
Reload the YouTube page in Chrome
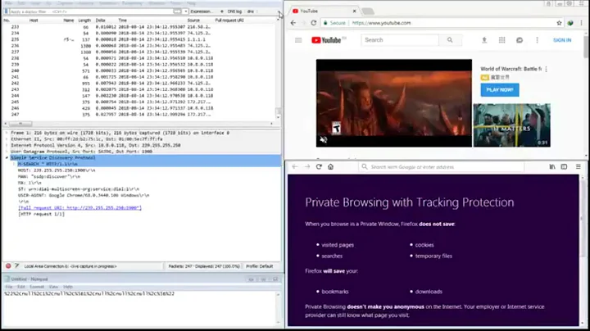tap(313, 23)
